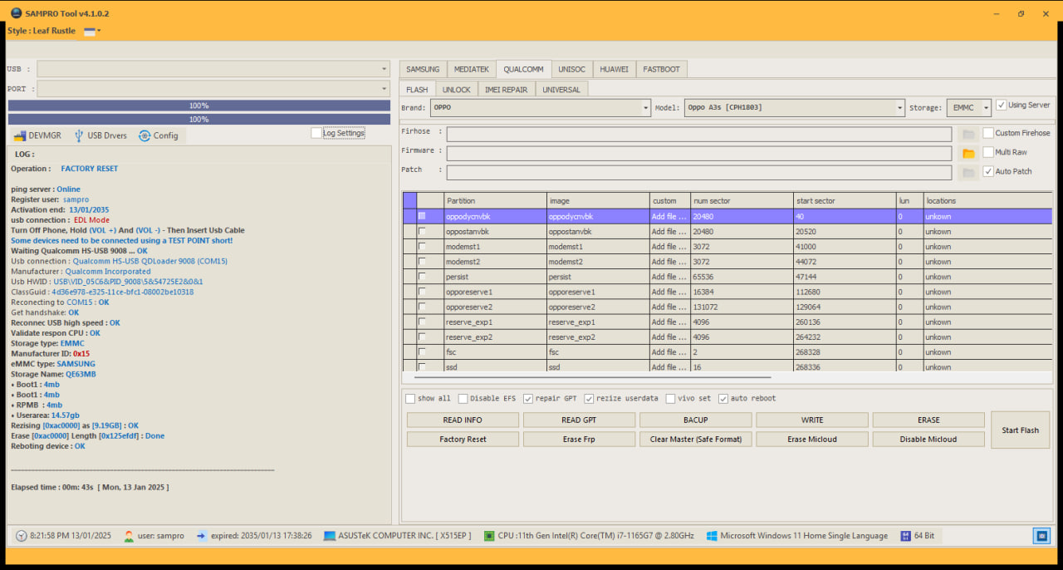Check the vivo set option
Screen dimensions: 1063x570
[669, 399]
